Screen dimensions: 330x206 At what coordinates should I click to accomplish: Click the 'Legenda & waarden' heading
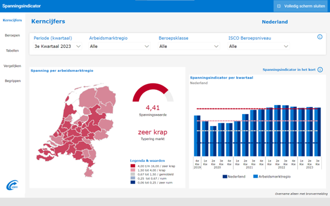pos(147,161)
